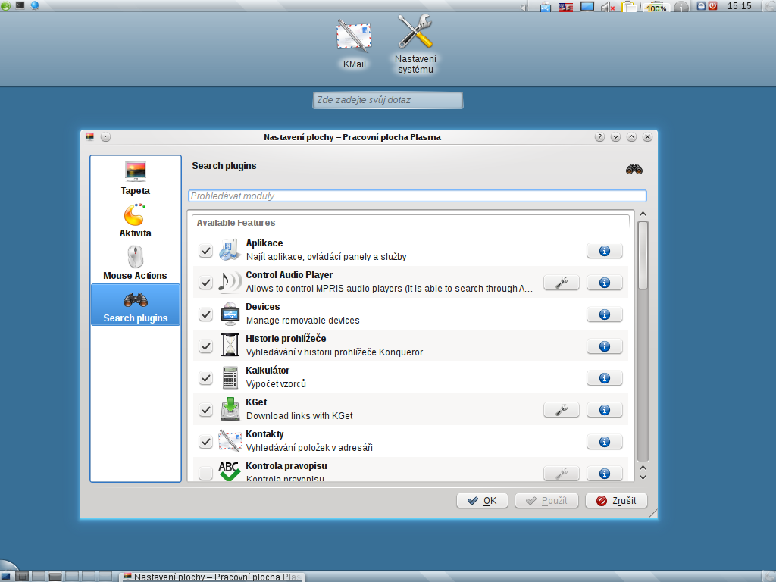This screenshot has width=776, height=582.
Task: Click the device notifier icon in tray
Action: [x=546, y=7]
